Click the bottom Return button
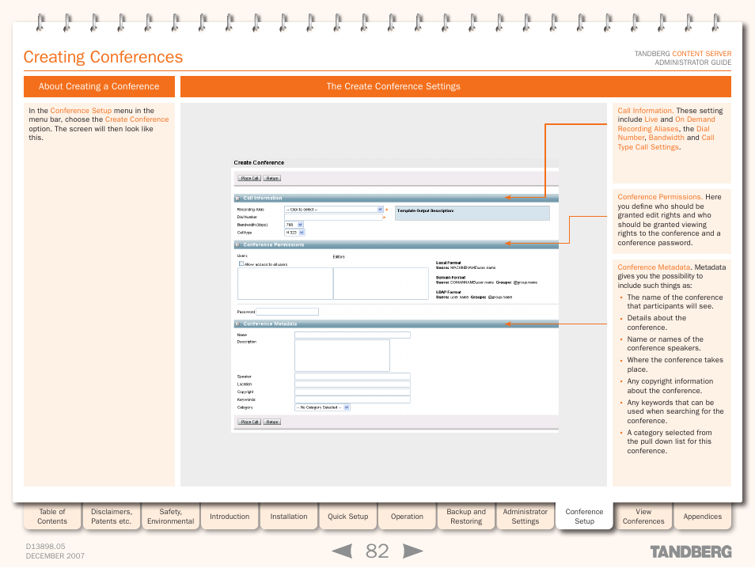Image resolution: width=755 pixels, height=568 pixels. tap(272, 422)
